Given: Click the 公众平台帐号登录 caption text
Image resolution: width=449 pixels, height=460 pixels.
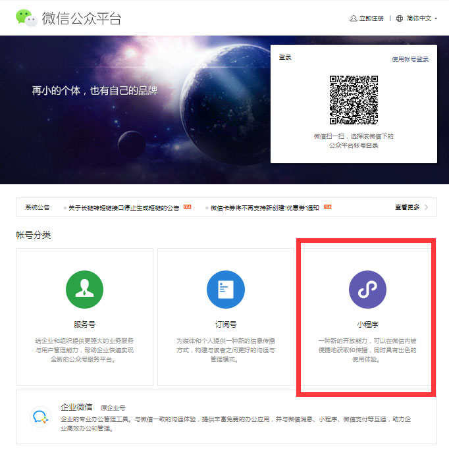Looking at the screenshot, I should pyautogui.click(x=354, y=145).
